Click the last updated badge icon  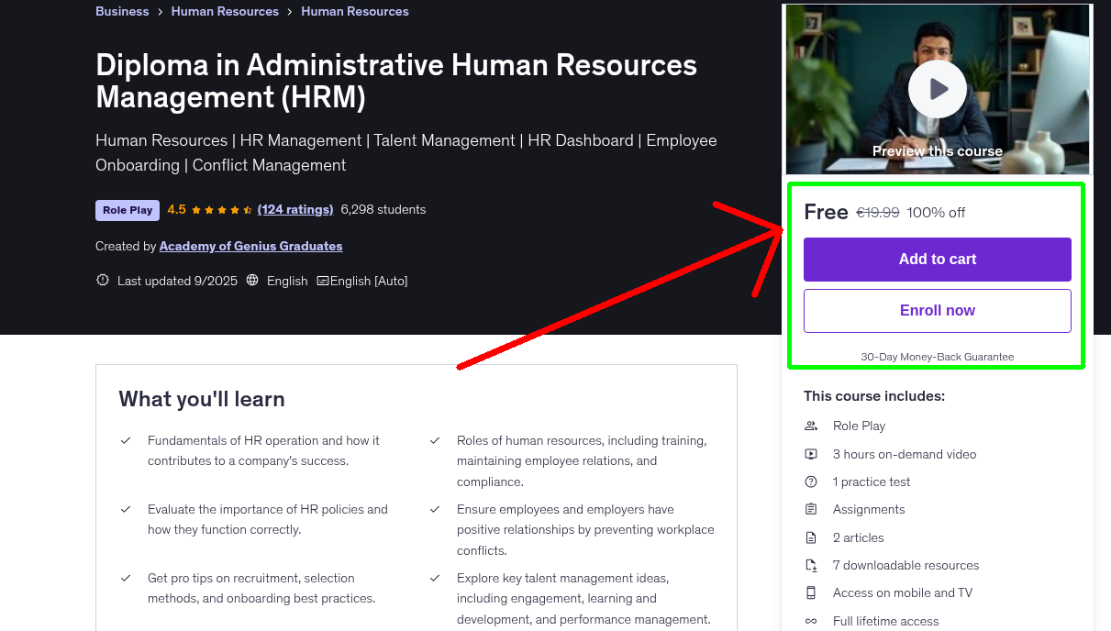103,281
